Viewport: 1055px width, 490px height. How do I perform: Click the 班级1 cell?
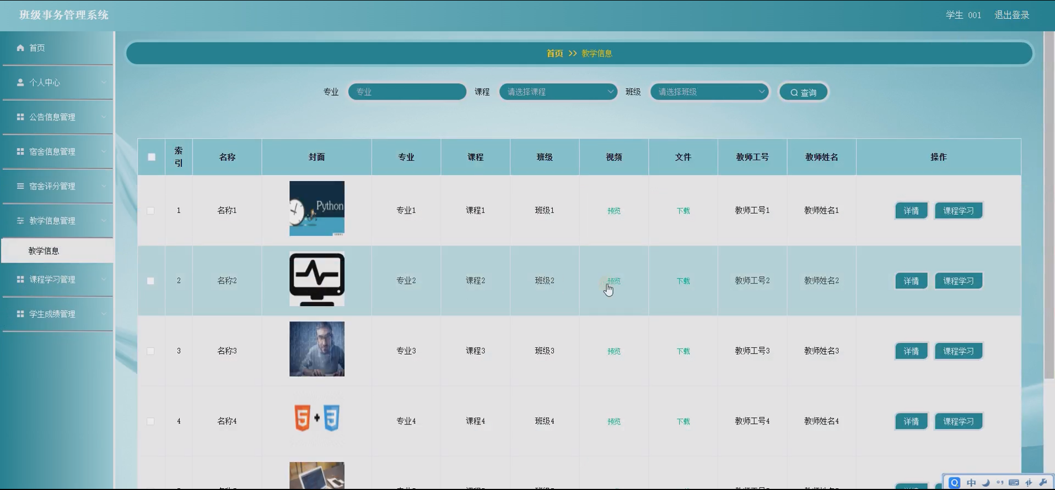point(545,210)
